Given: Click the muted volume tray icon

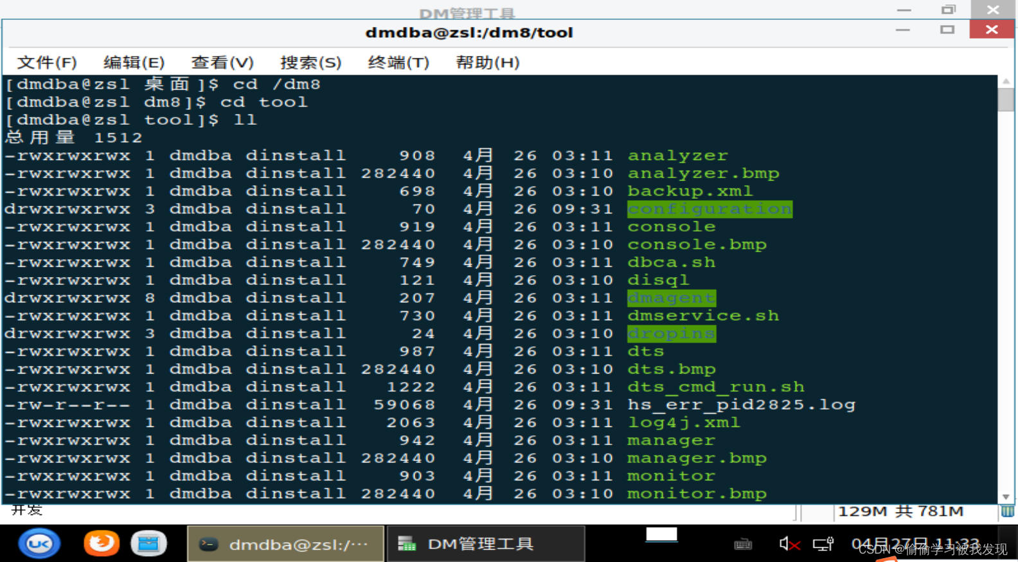Looking at the screenshot, I should tap(790, 545).
